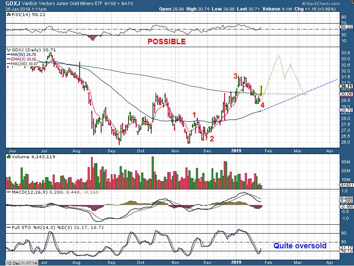The height and width of the screenshot is (266, 354).
Task: Click the RSI(14) 58.22 indicator label
Action: [x=28, y=14]
